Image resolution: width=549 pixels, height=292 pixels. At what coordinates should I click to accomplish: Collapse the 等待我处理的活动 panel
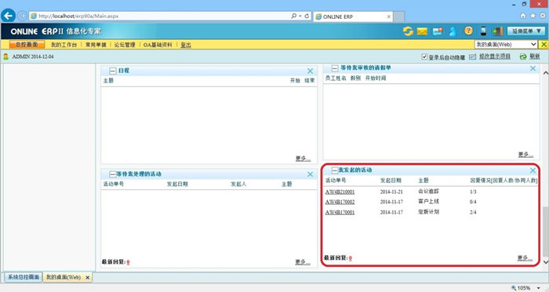pos(112,174)
